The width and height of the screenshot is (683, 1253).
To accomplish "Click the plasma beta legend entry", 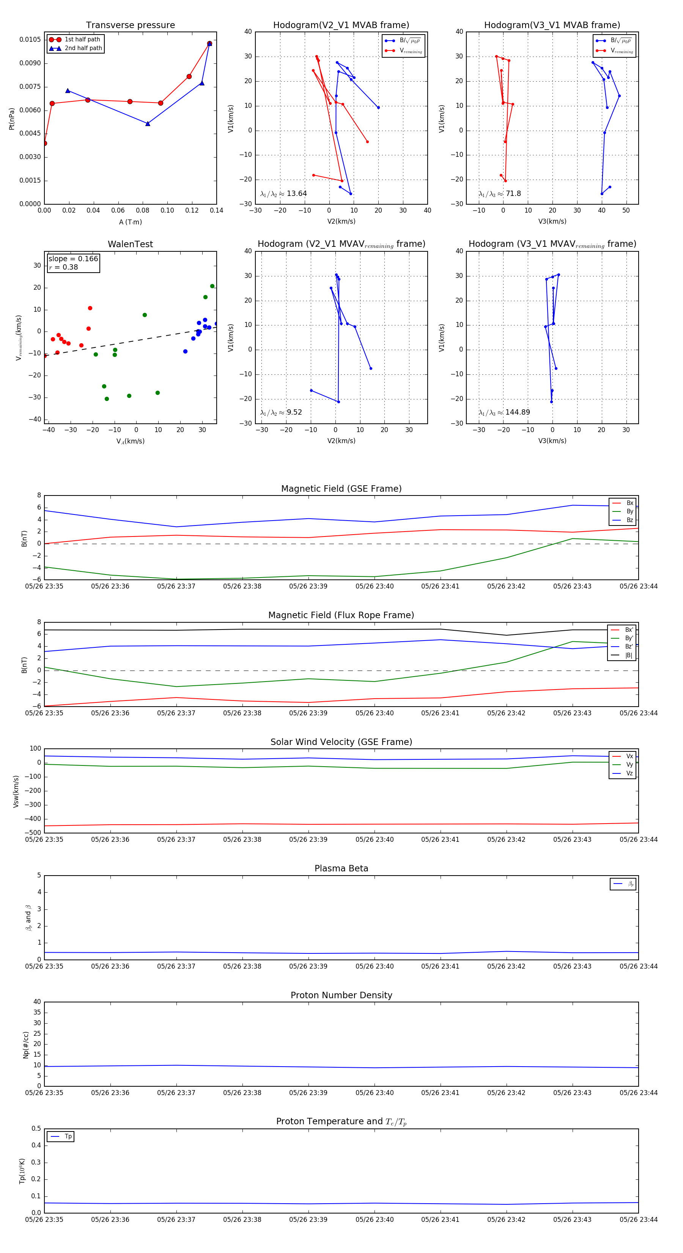I will [623, 884].
